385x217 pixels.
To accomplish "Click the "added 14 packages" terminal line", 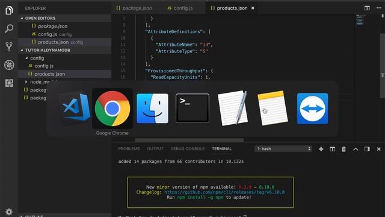I will click(181, 162).
